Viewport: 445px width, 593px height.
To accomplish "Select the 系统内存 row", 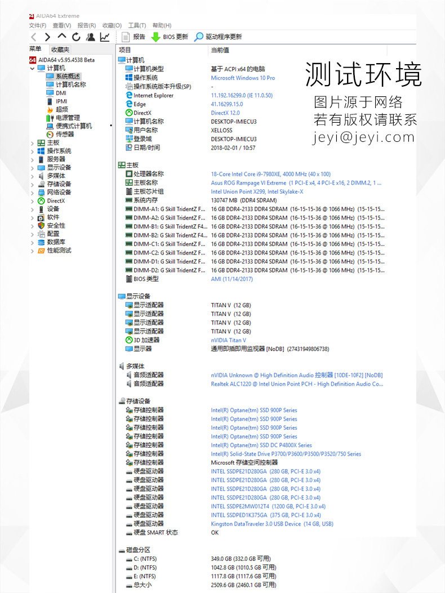I will pos(201,200).
